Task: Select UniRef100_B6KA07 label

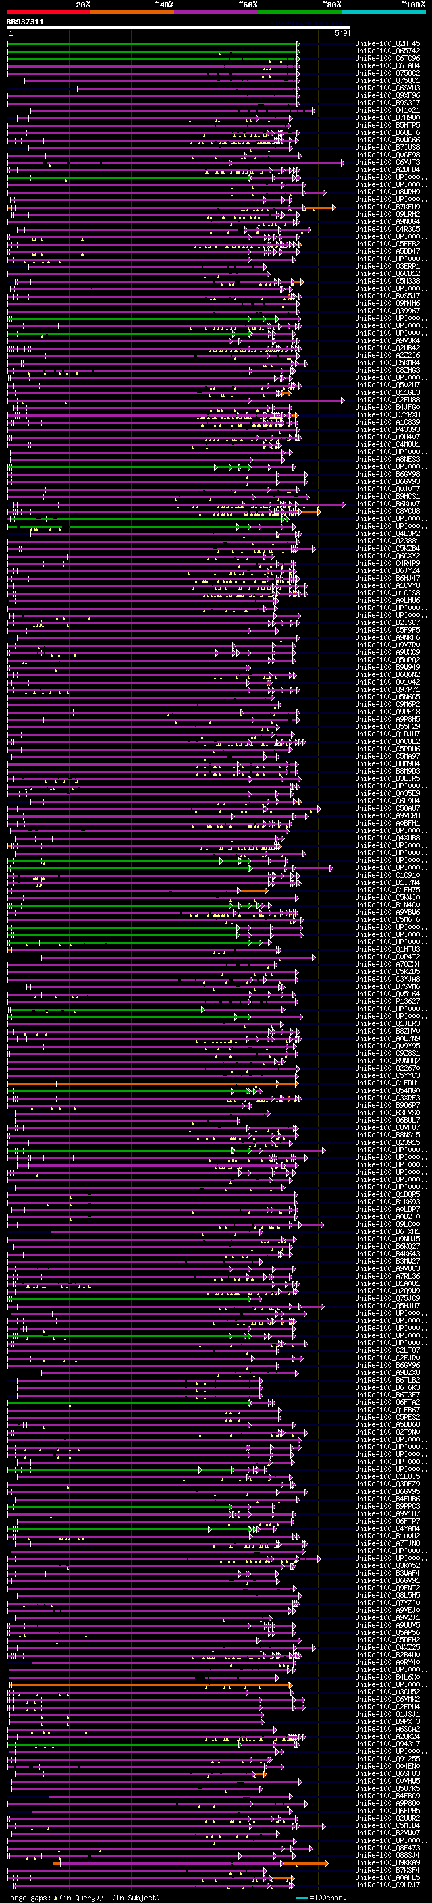Action: pyautogui.click(x=387, y=504)
